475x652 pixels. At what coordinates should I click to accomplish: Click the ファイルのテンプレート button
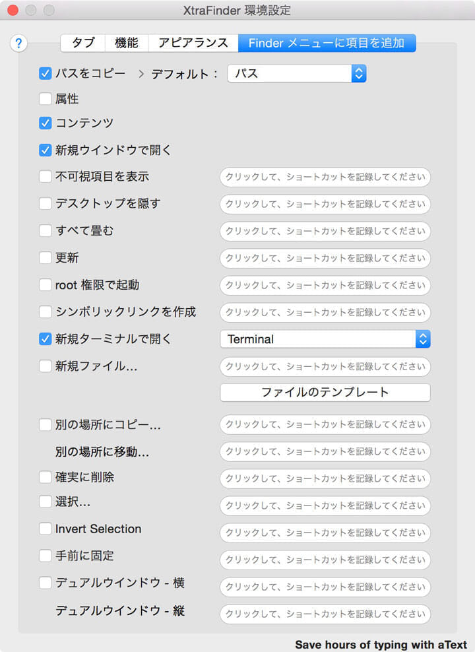325,393
